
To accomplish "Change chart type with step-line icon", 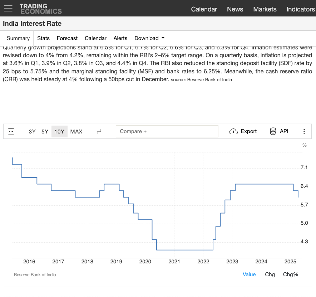I will pyautogui.click(x=101, y=131).
